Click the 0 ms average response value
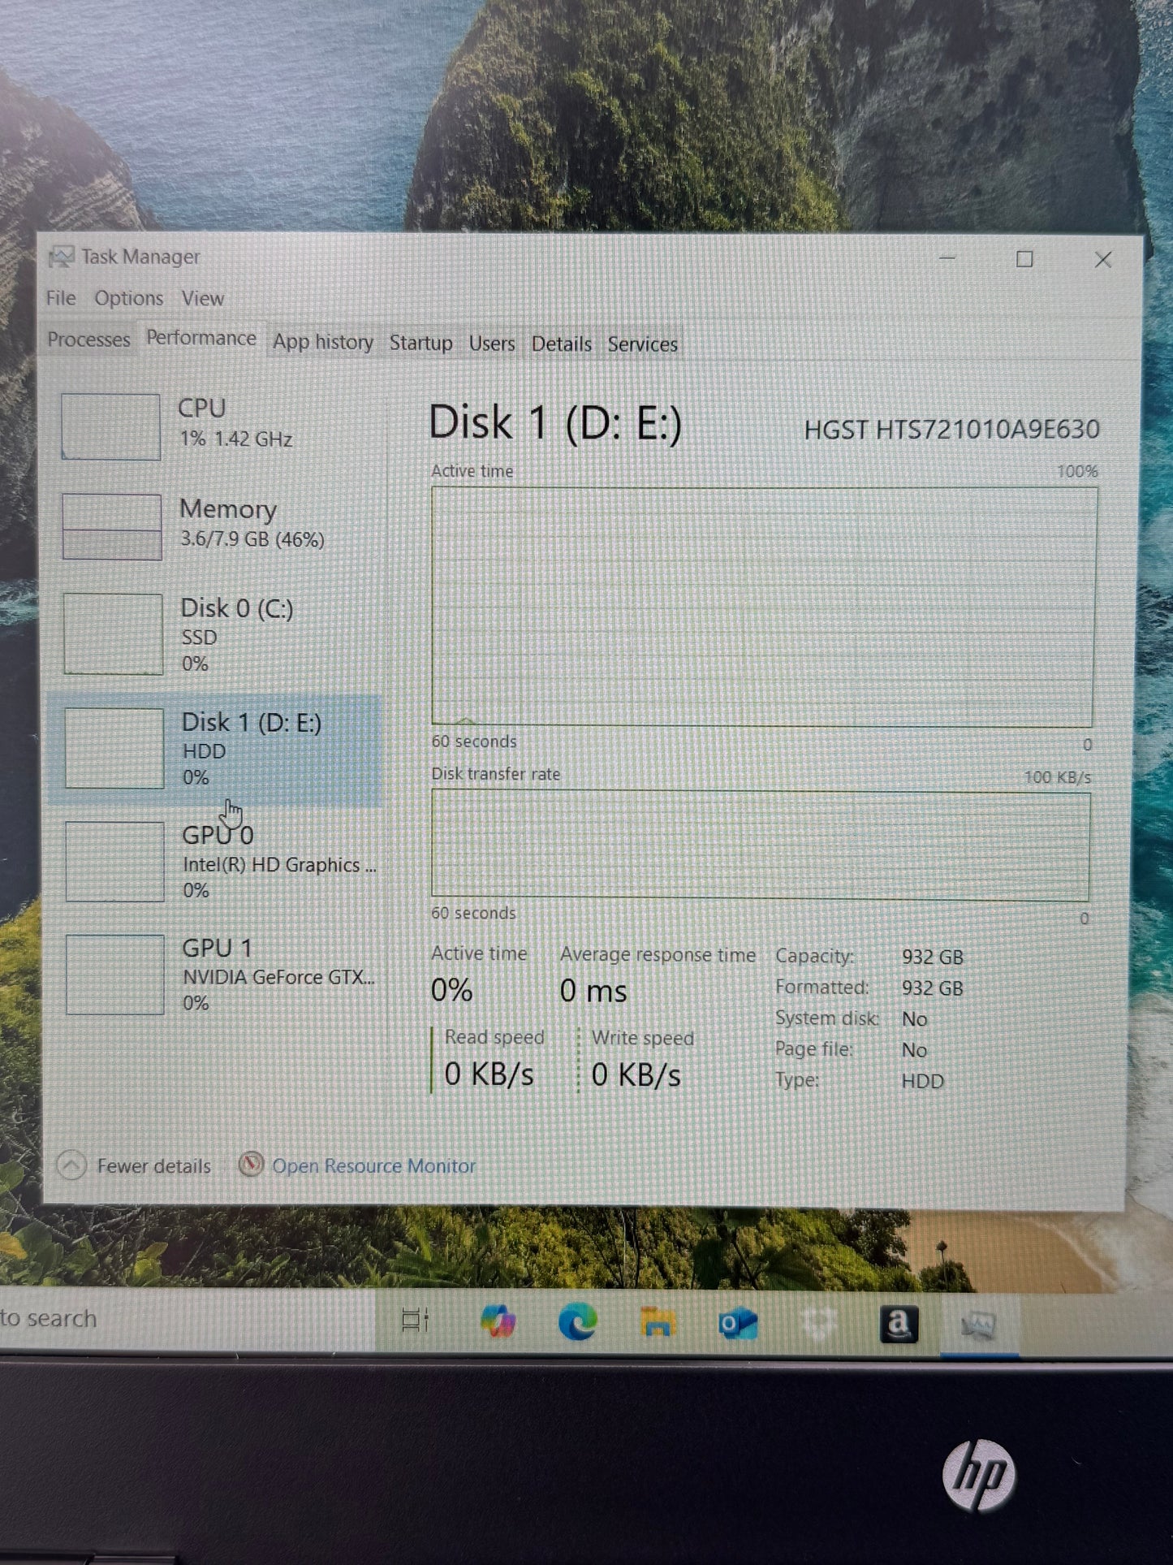The image size is (1173, 1565). pos(593,991)
